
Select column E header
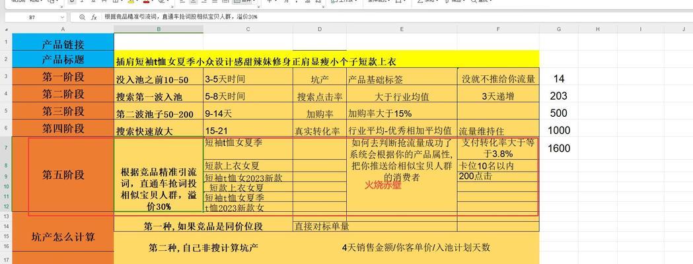click(402, 29)
